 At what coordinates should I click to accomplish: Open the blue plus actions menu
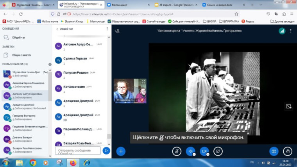click(121, 151)
